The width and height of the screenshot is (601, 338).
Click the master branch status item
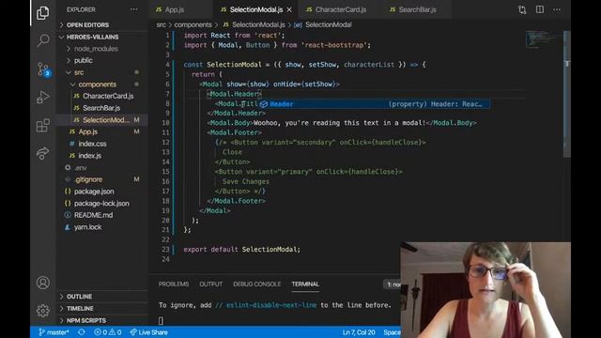tap(54, 332)
